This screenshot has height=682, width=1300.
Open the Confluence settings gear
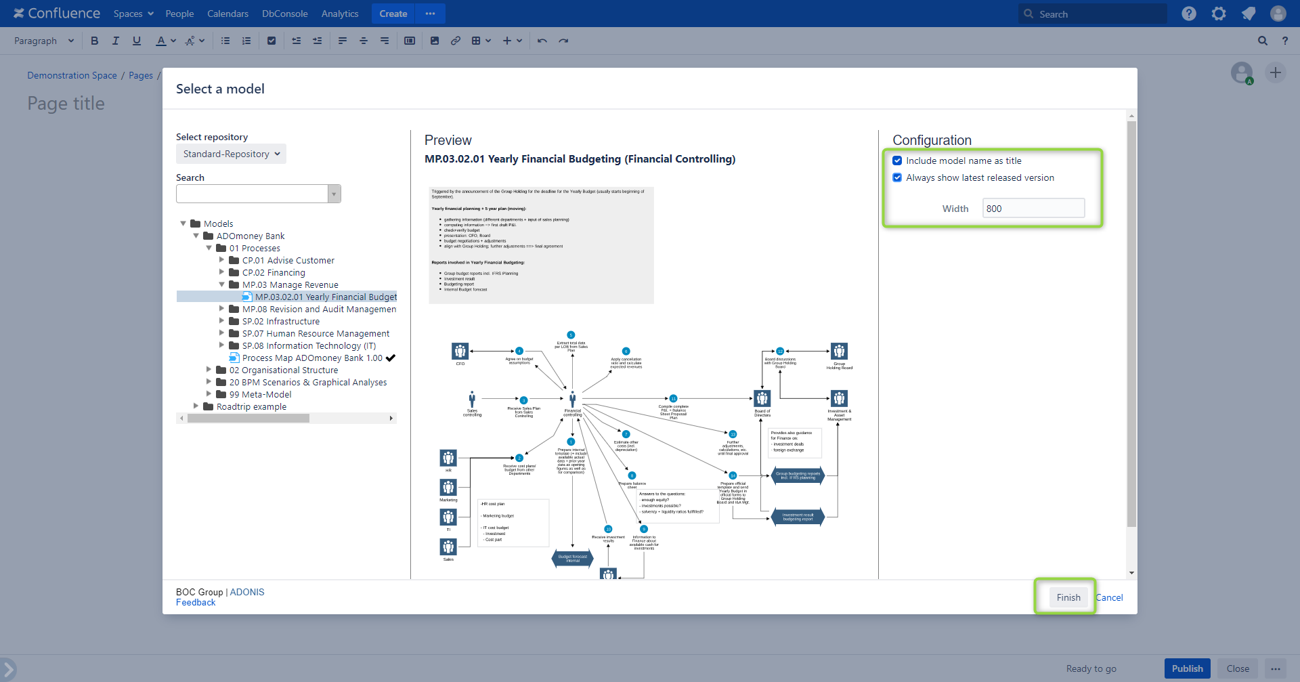(1219, 14)
